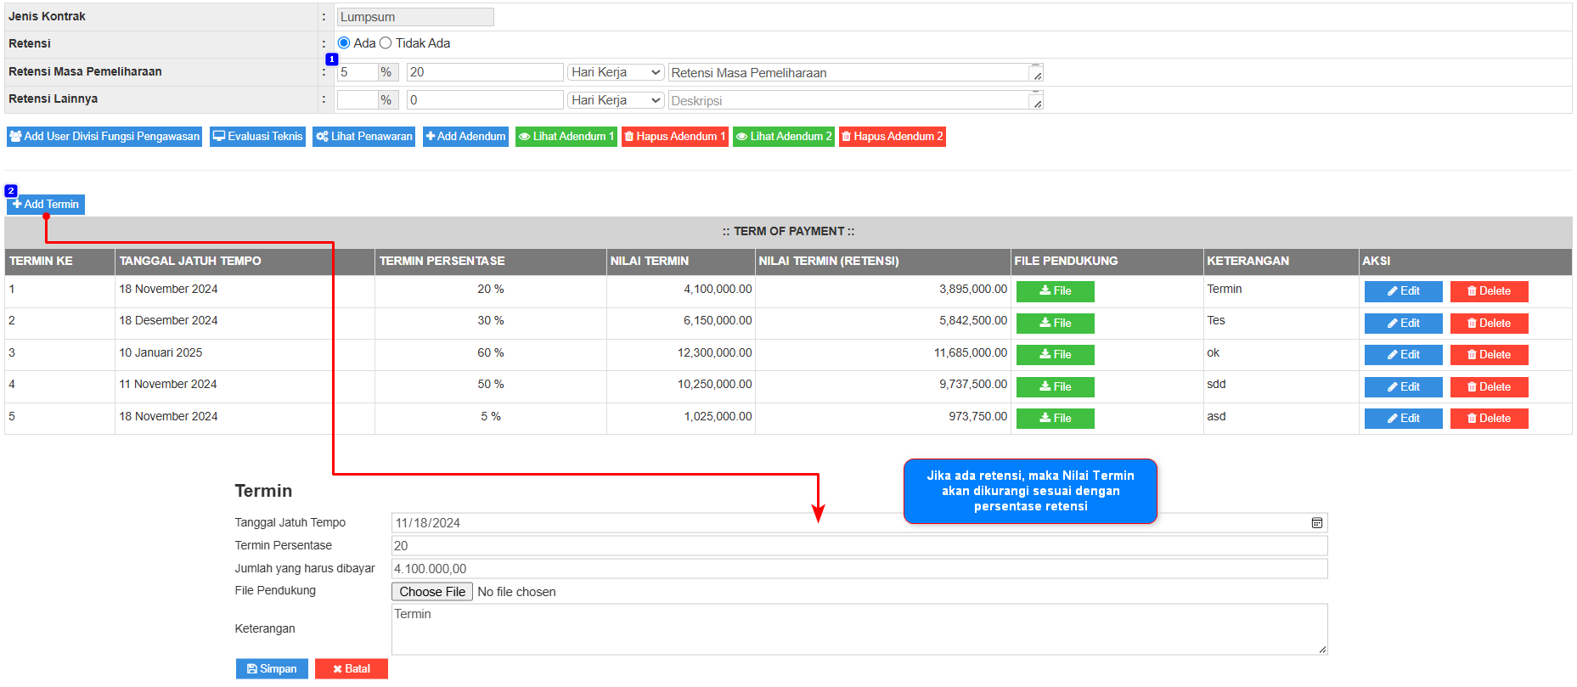Open calendar picker in Tanggal Jatuh Tempo
This screenshot has height=687, width=1577.
tap(1316, 523)
